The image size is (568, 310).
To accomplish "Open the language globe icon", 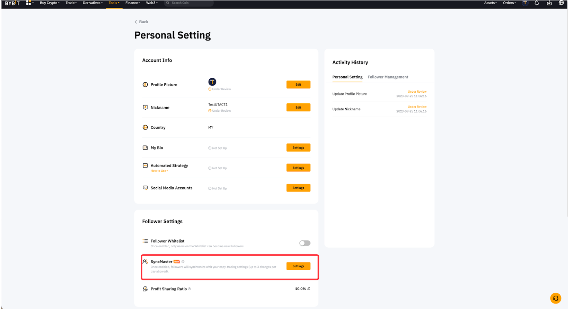I will 561,3.
